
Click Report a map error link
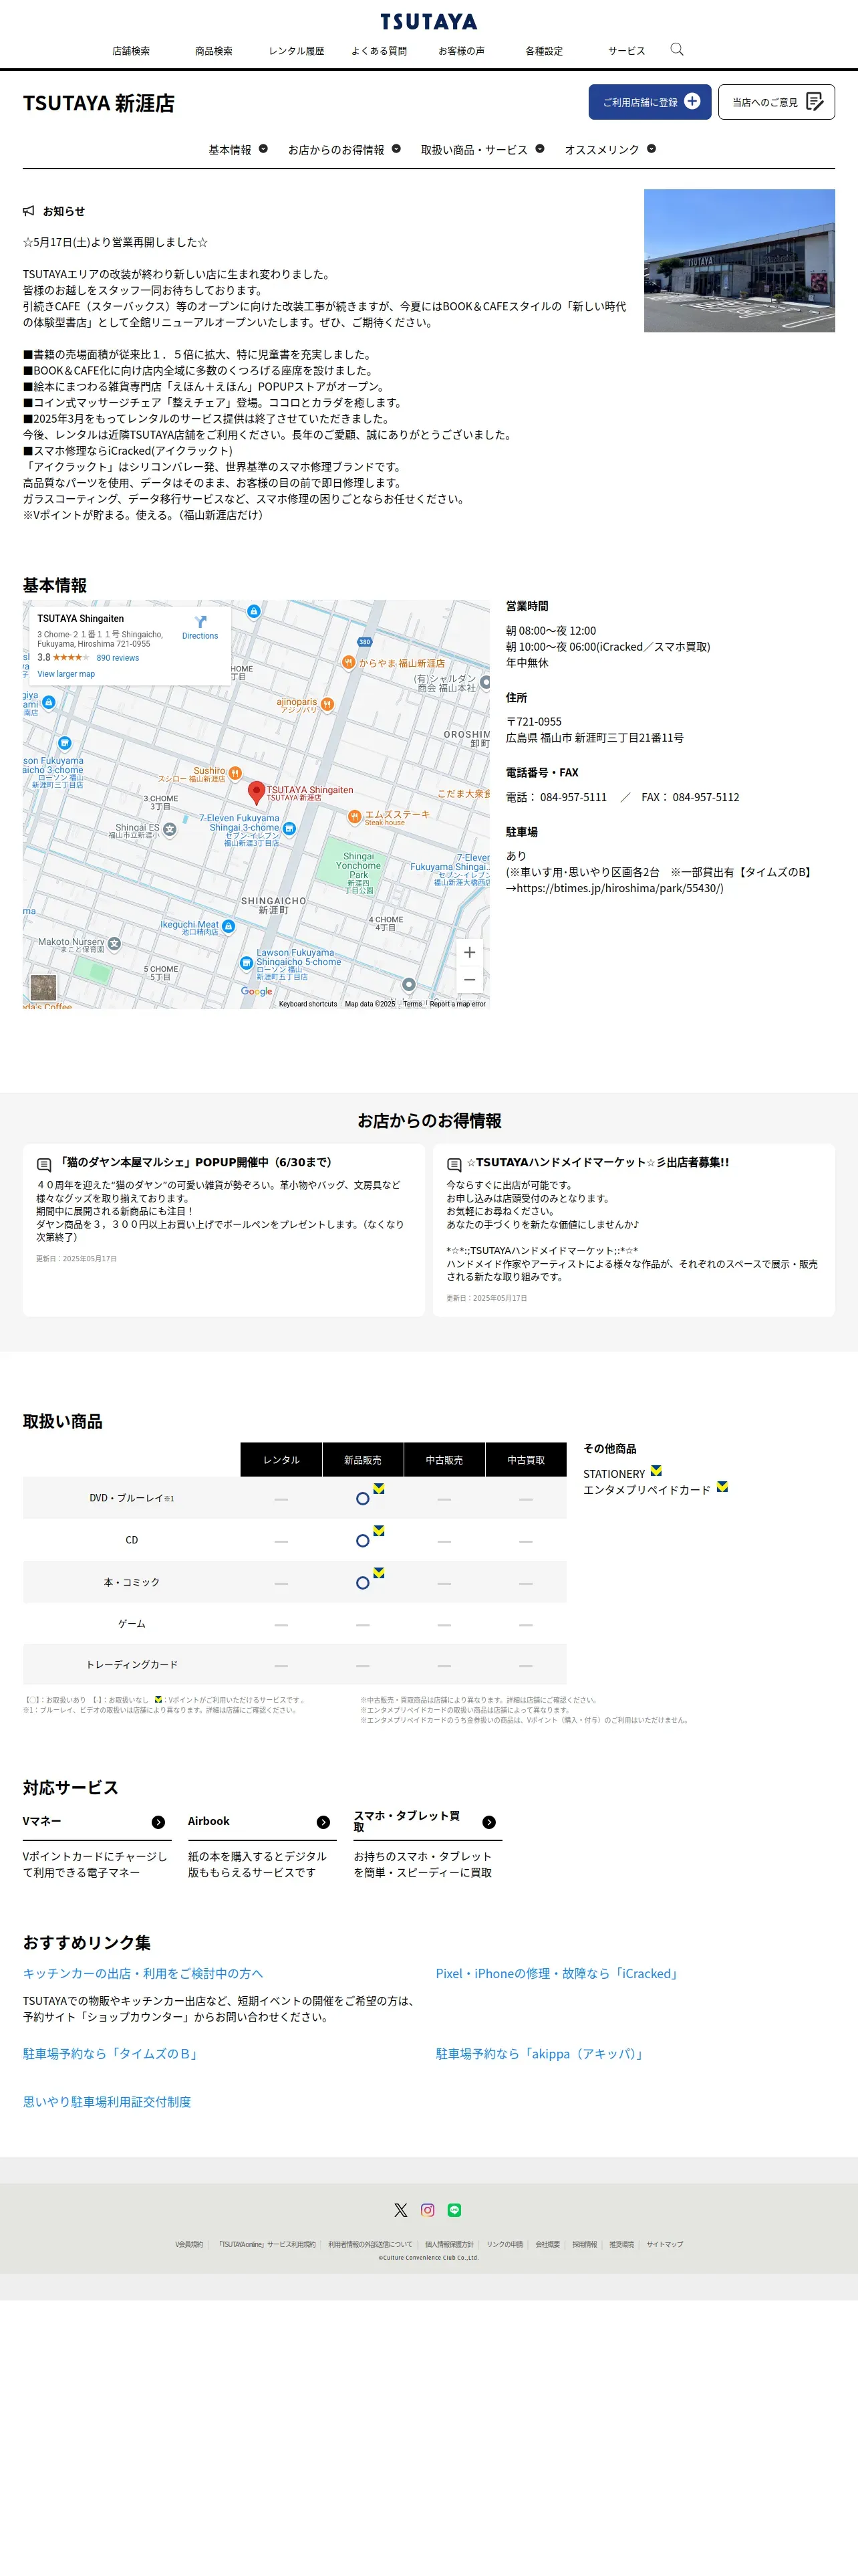(458, 1004)
